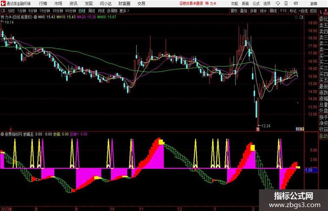328x211 pixels.
Task: Click the 抄底王 indicator name label
Action: (28, 134)
